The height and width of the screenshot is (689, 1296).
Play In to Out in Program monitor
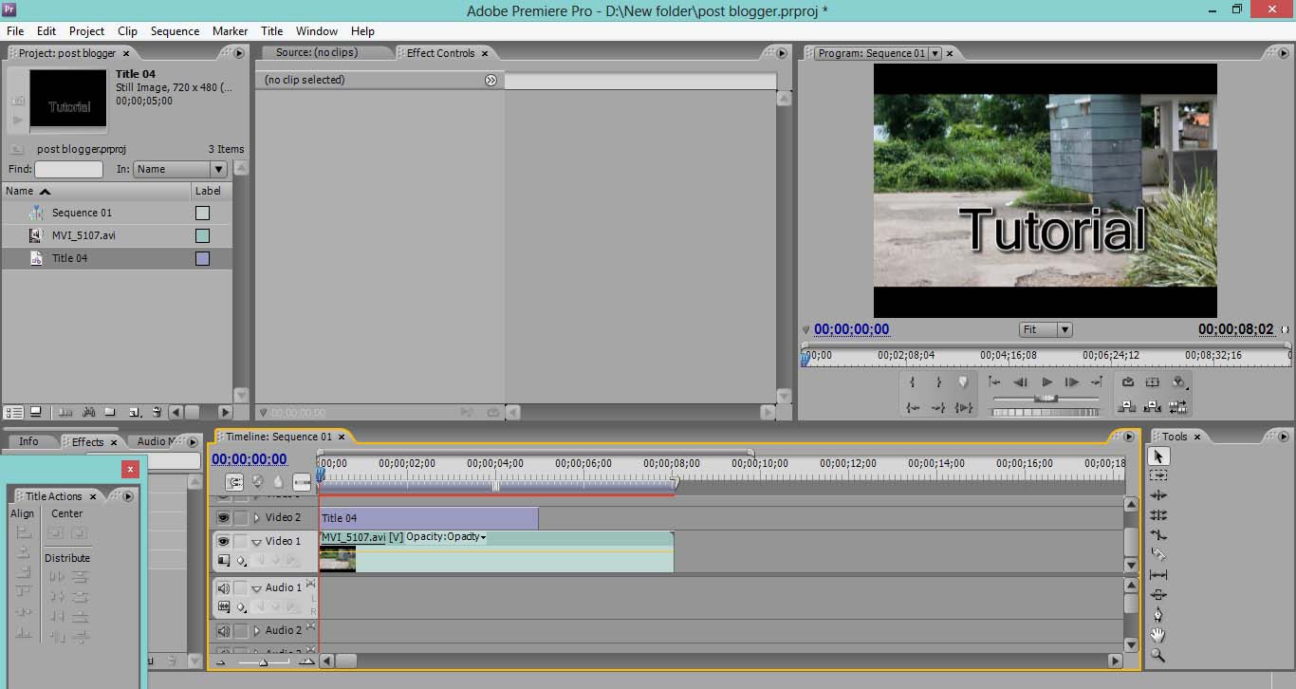point(964,407)
